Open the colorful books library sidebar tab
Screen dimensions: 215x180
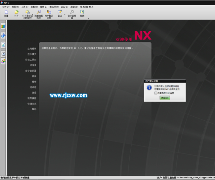[3, 26]
